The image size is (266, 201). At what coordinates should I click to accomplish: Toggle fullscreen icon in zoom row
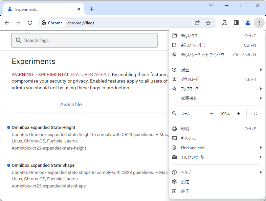click(x=256, y=113)
